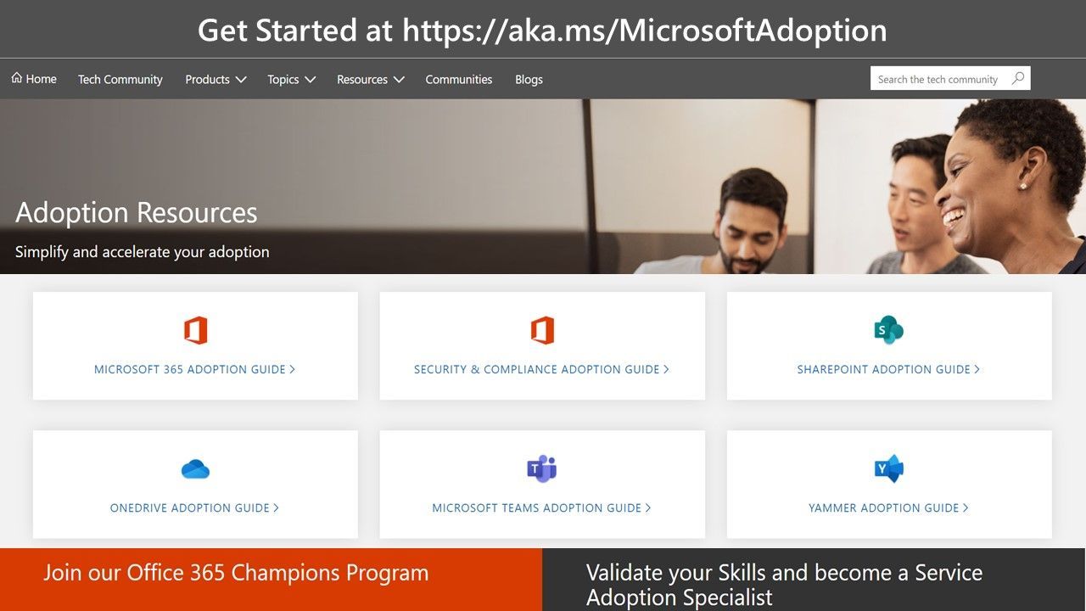Click the OneDrive cloud icon
This screenshot has height=611, width=1086.
[x=194, y=468]
